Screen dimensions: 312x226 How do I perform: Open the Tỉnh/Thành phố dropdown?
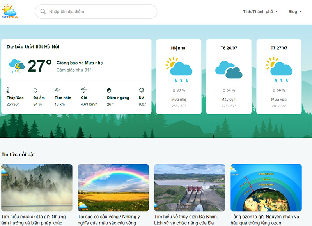tap(260, 12)
